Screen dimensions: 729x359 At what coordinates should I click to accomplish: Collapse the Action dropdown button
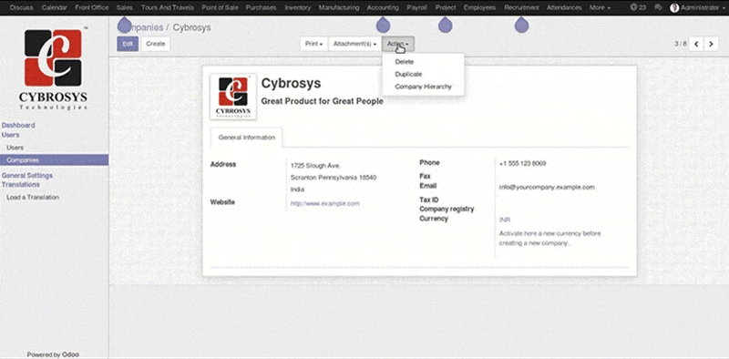(x=398, y=44)
